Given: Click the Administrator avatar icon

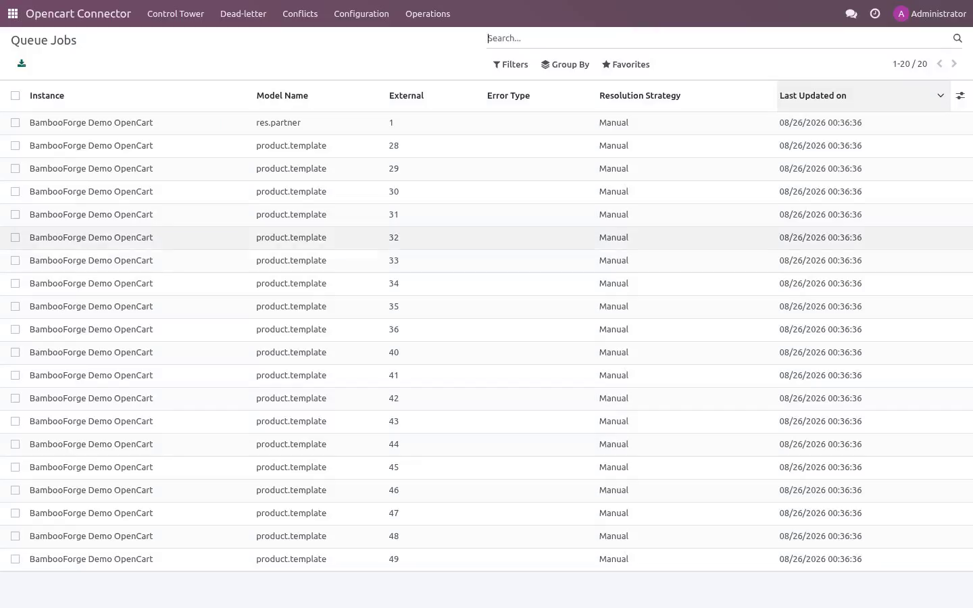Looking at the screenshot, I should click(x=901, y=14).
